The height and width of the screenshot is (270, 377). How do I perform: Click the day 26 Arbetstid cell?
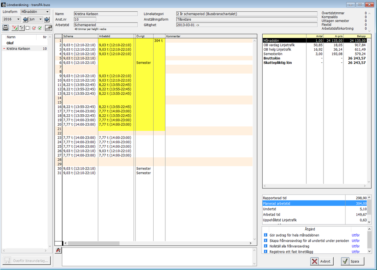115,151
